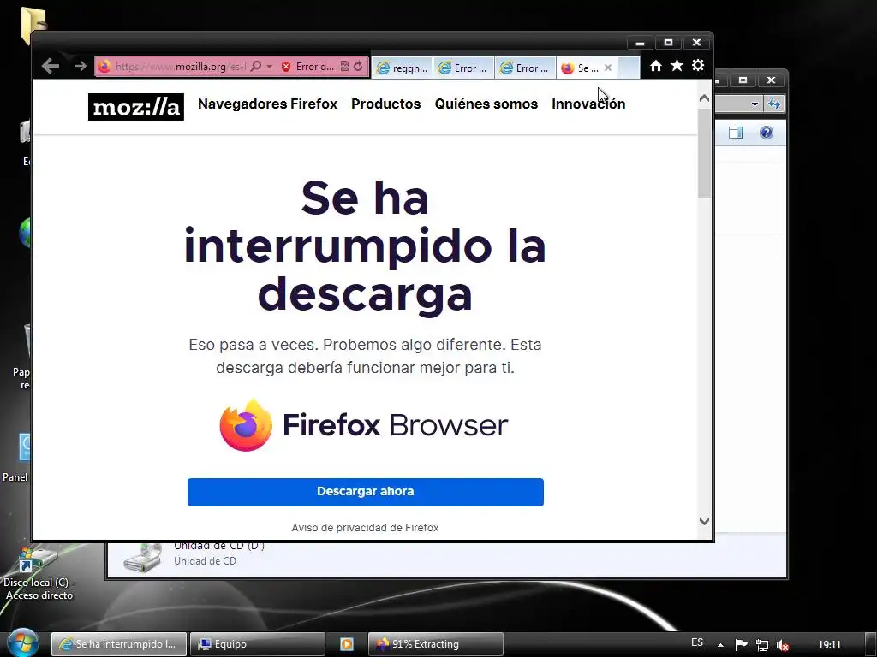The height and width of the screenshot is (657, 877).
Task: Switch to the first 'Error ...' tab
Action: 463,68
